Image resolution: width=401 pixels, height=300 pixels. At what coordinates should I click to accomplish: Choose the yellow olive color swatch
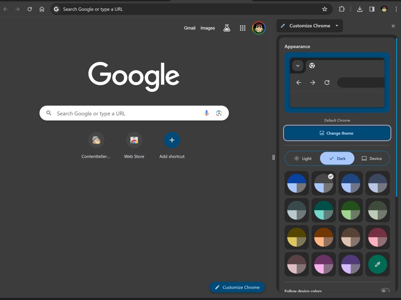pyautogui.click(x=297, y=237)
